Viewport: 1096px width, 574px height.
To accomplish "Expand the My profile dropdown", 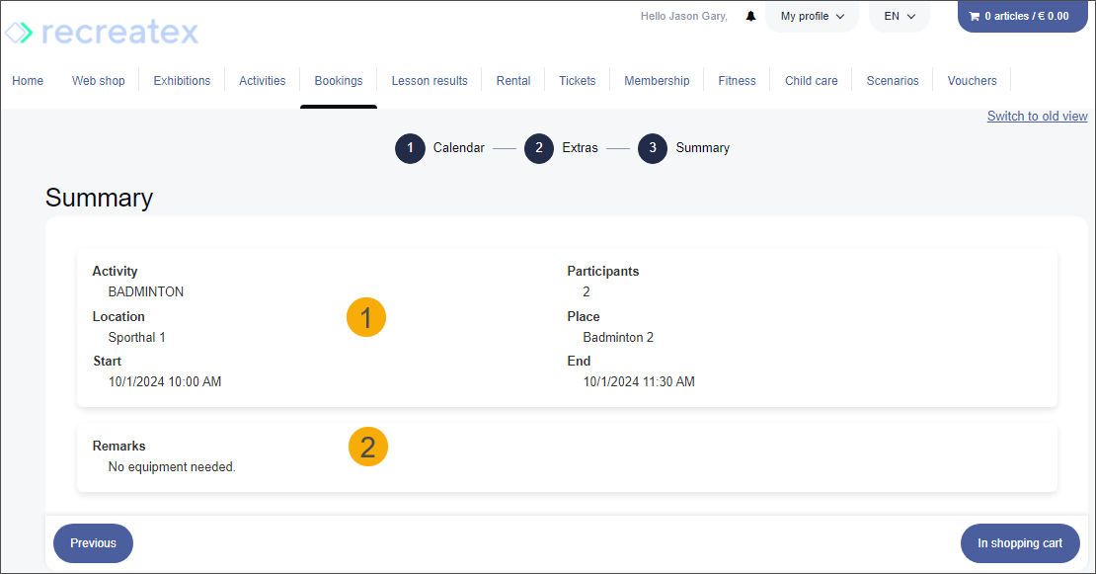I will pyautogui.click(x=812, y=17).
